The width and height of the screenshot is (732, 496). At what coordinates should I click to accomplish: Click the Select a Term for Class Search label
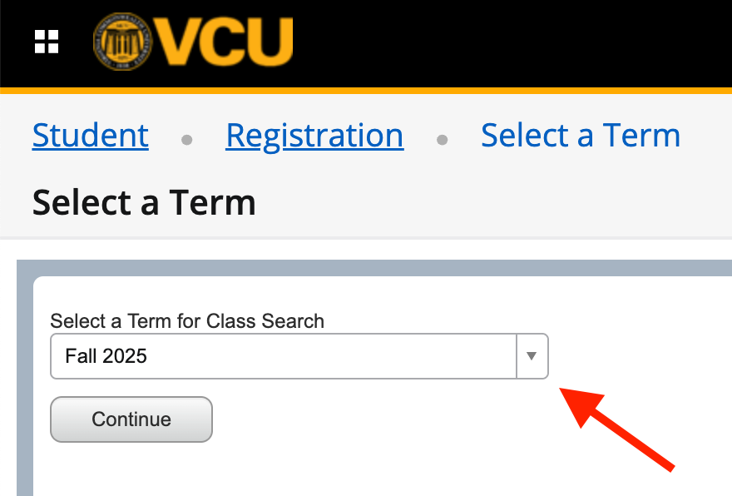(187, 320)
